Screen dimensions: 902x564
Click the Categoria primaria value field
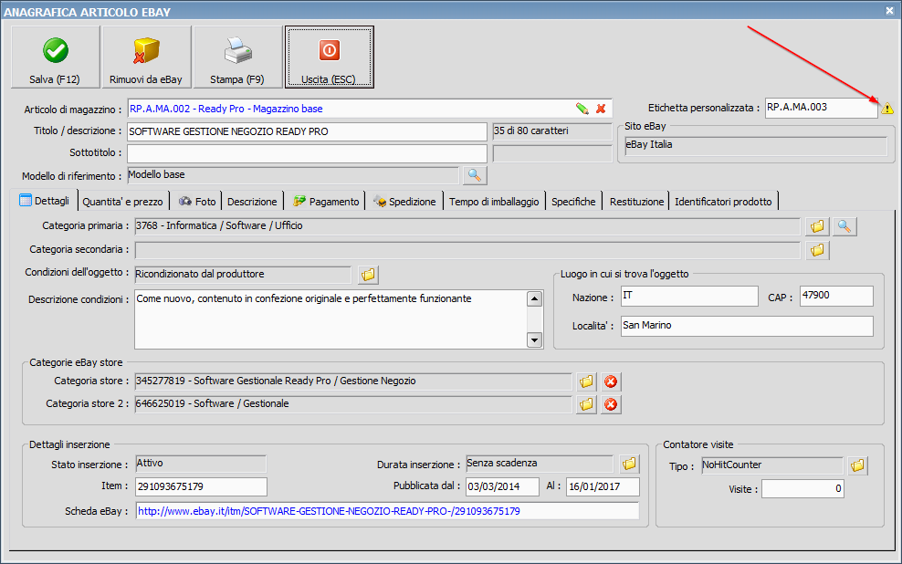point(467,226)
